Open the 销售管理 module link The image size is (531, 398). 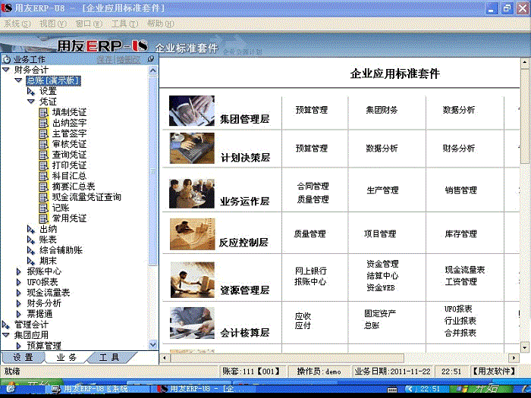tap(461, 190)
